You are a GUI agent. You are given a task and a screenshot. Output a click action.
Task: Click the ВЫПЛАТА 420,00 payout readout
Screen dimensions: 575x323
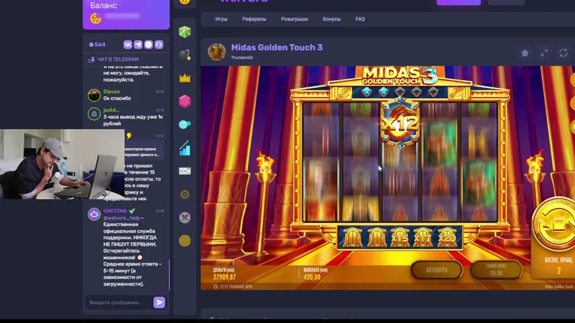315,274
